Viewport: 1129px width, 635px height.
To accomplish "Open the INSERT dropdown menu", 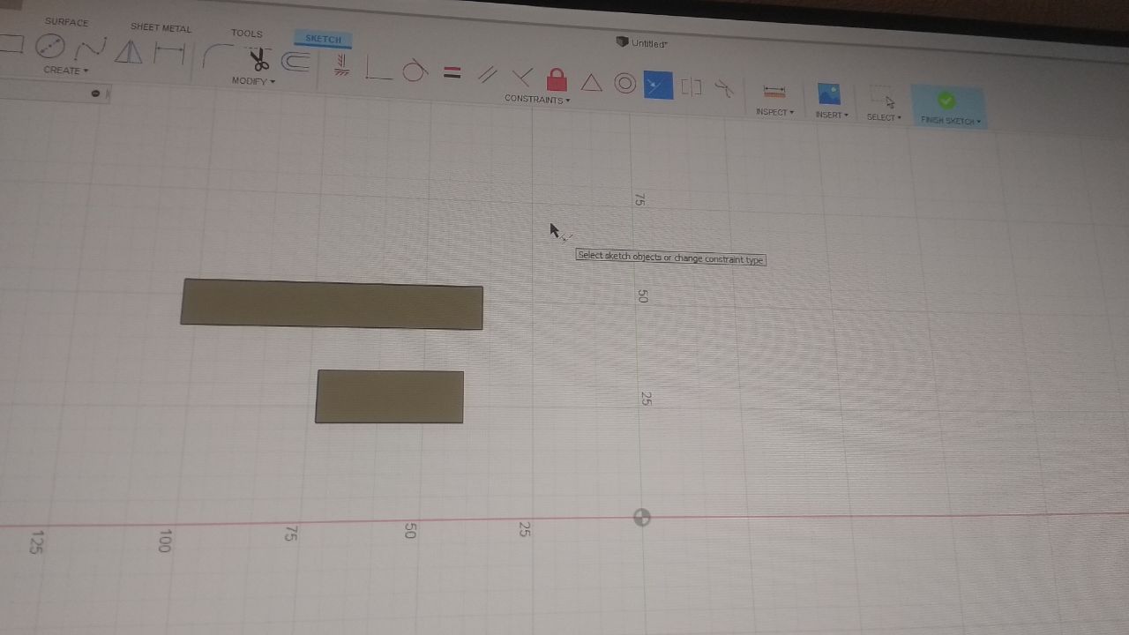I will coord(832,115).
